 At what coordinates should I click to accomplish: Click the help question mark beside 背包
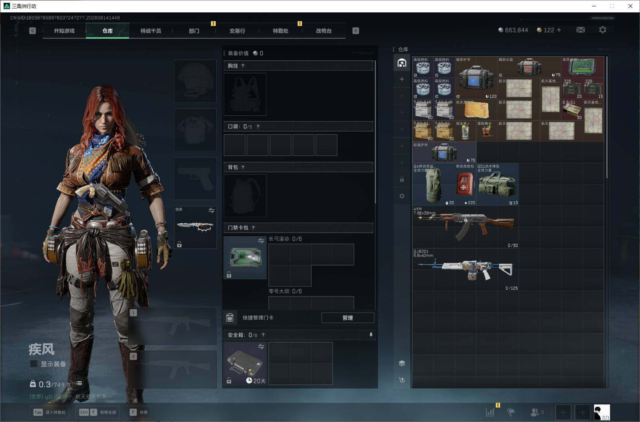243,167
